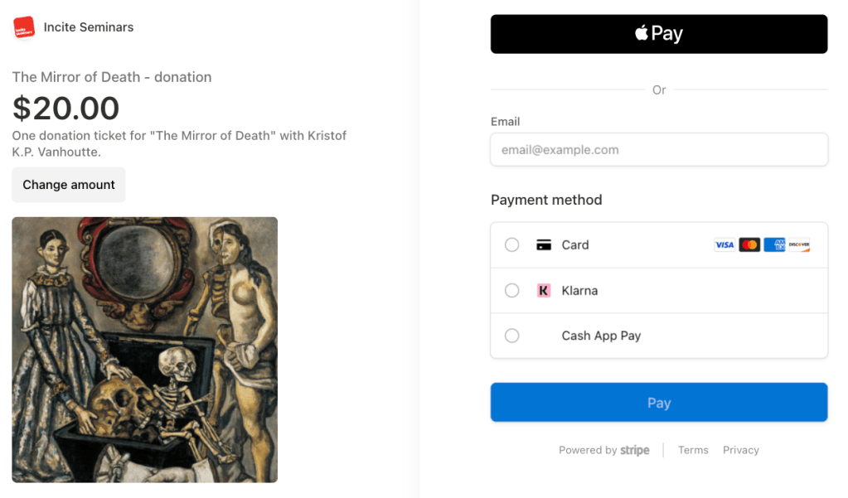Click the Change amount button
The height and width of the screenshot is (498, 848).
pos(69,185)
